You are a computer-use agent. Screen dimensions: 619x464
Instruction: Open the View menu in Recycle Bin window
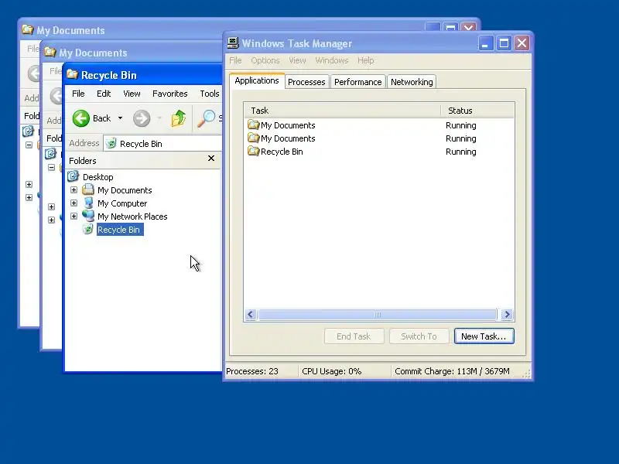[x=132, y=94]
